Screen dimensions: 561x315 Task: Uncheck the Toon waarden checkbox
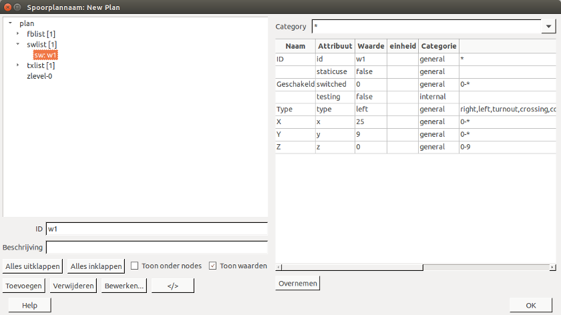[x=213, y=266]
